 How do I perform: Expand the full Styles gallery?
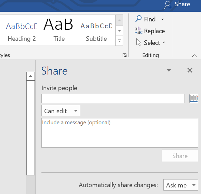(x=119, y=41)
